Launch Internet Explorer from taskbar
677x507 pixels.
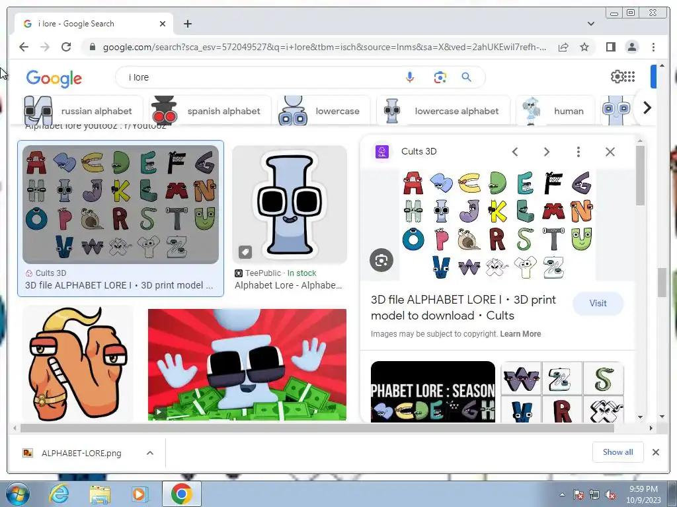tap(59, 494)
